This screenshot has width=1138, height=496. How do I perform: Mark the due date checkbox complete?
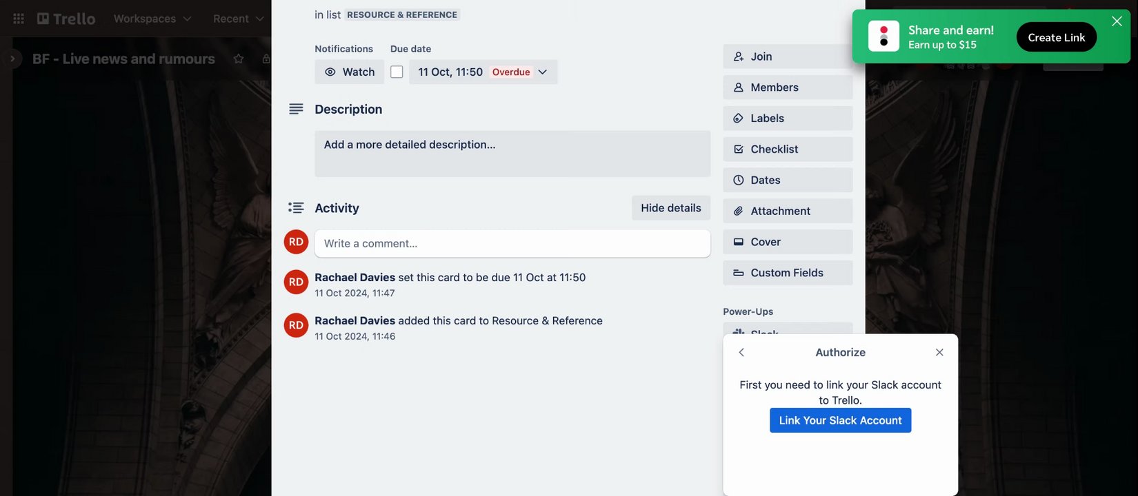pyautogui.click(x=397, y=72)
